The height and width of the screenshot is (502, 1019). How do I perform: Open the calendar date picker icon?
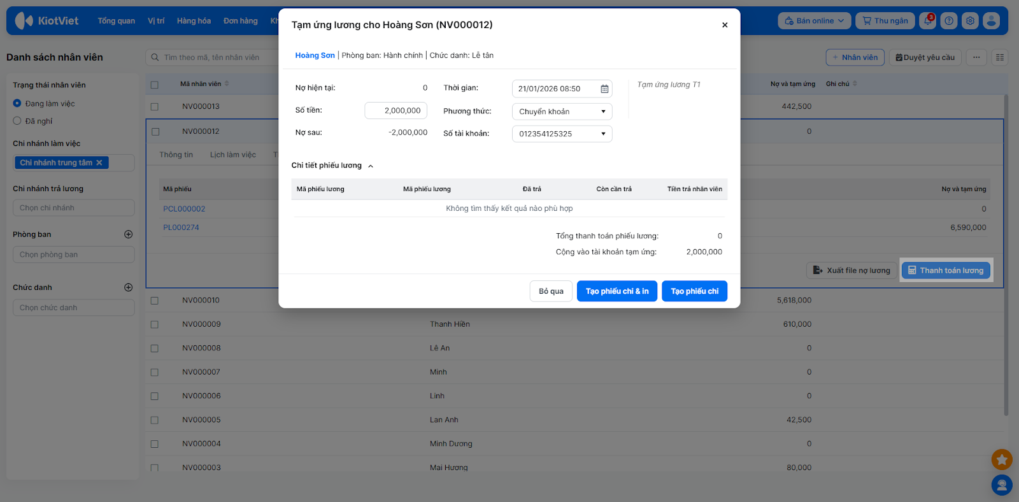click(x=604, y=89)
